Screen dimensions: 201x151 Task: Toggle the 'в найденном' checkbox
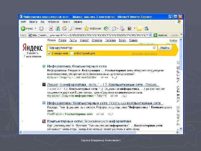point(49,53)
